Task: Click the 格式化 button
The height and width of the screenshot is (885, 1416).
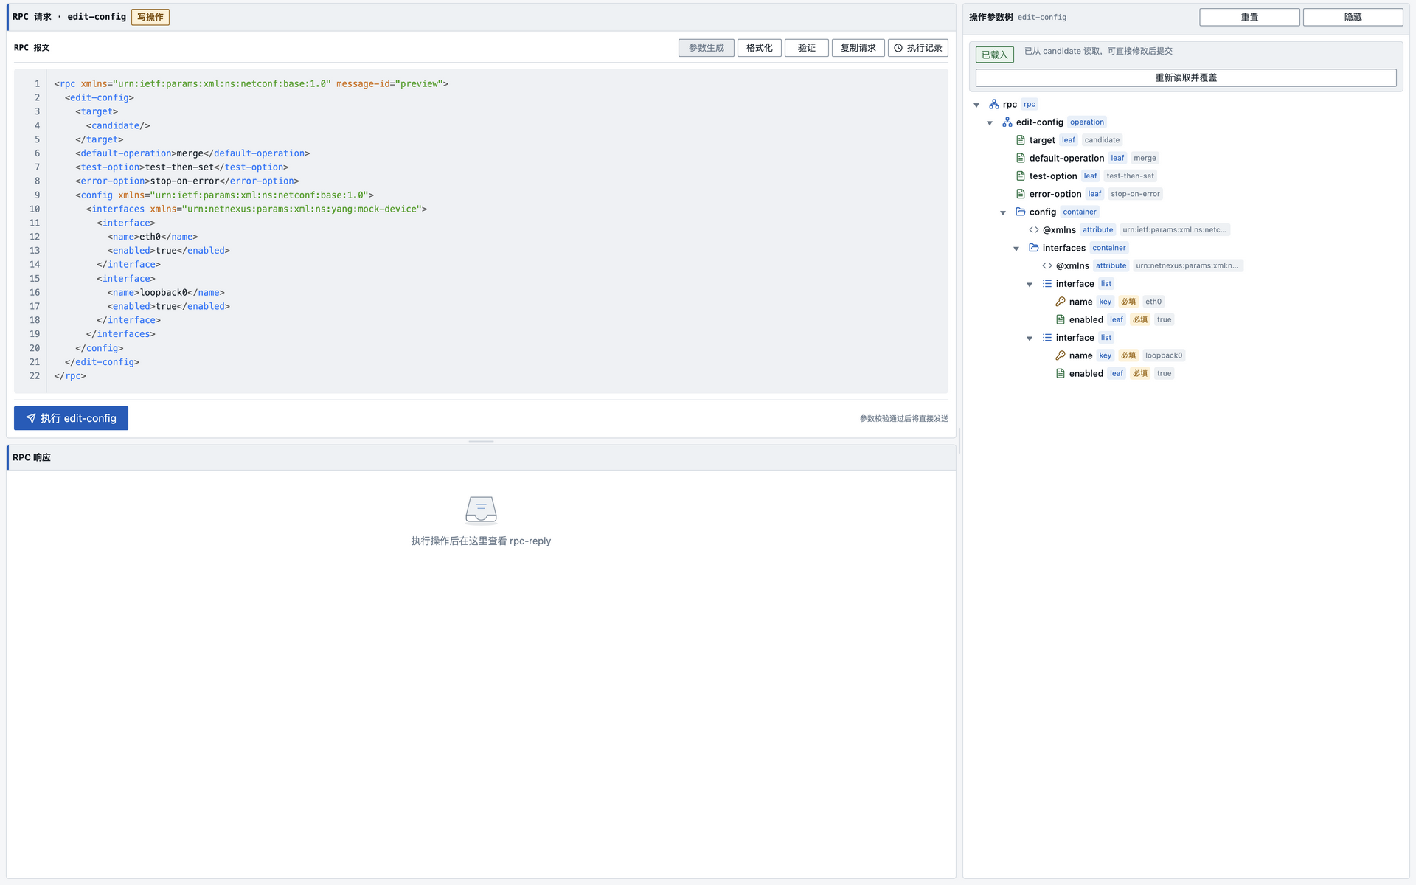Action: 759,48
